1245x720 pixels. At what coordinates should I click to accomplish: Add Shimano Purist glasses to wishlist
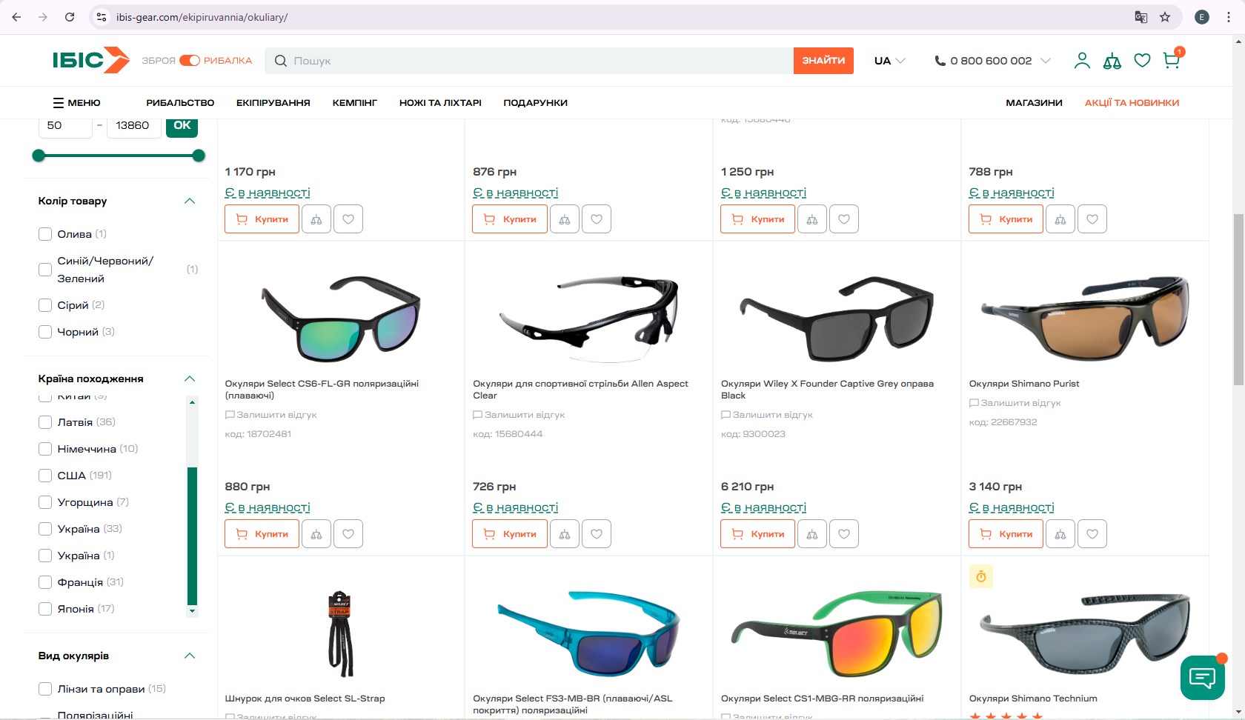coord(1092,534)
